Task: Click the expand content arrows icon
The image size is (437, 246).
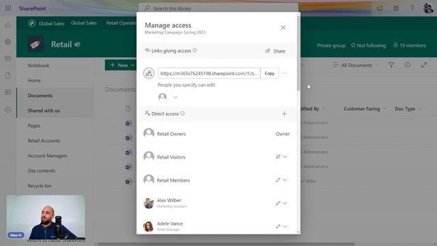Action: [424, 65]
